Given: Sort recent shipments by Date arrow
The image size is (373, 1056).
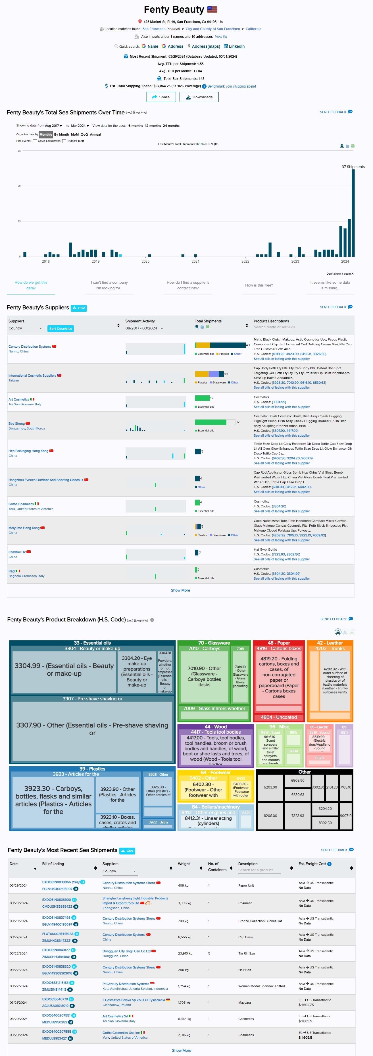Looking at the screenshot, I should pyautogui.click(x=35, y=869).
